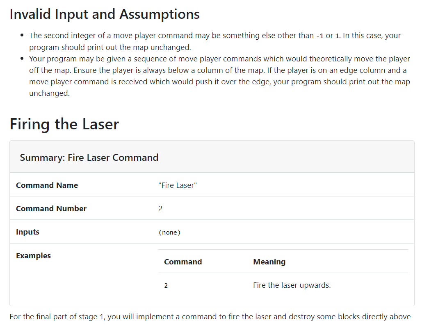Select the "Summary: Fire Laser Command" panel header
The width and height of the screenshot is (429, 325).
point(89,158)
